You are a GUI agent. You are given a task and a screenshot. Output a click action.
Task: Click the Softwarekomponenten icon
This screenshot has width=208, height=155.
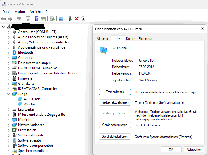[15, 146]
